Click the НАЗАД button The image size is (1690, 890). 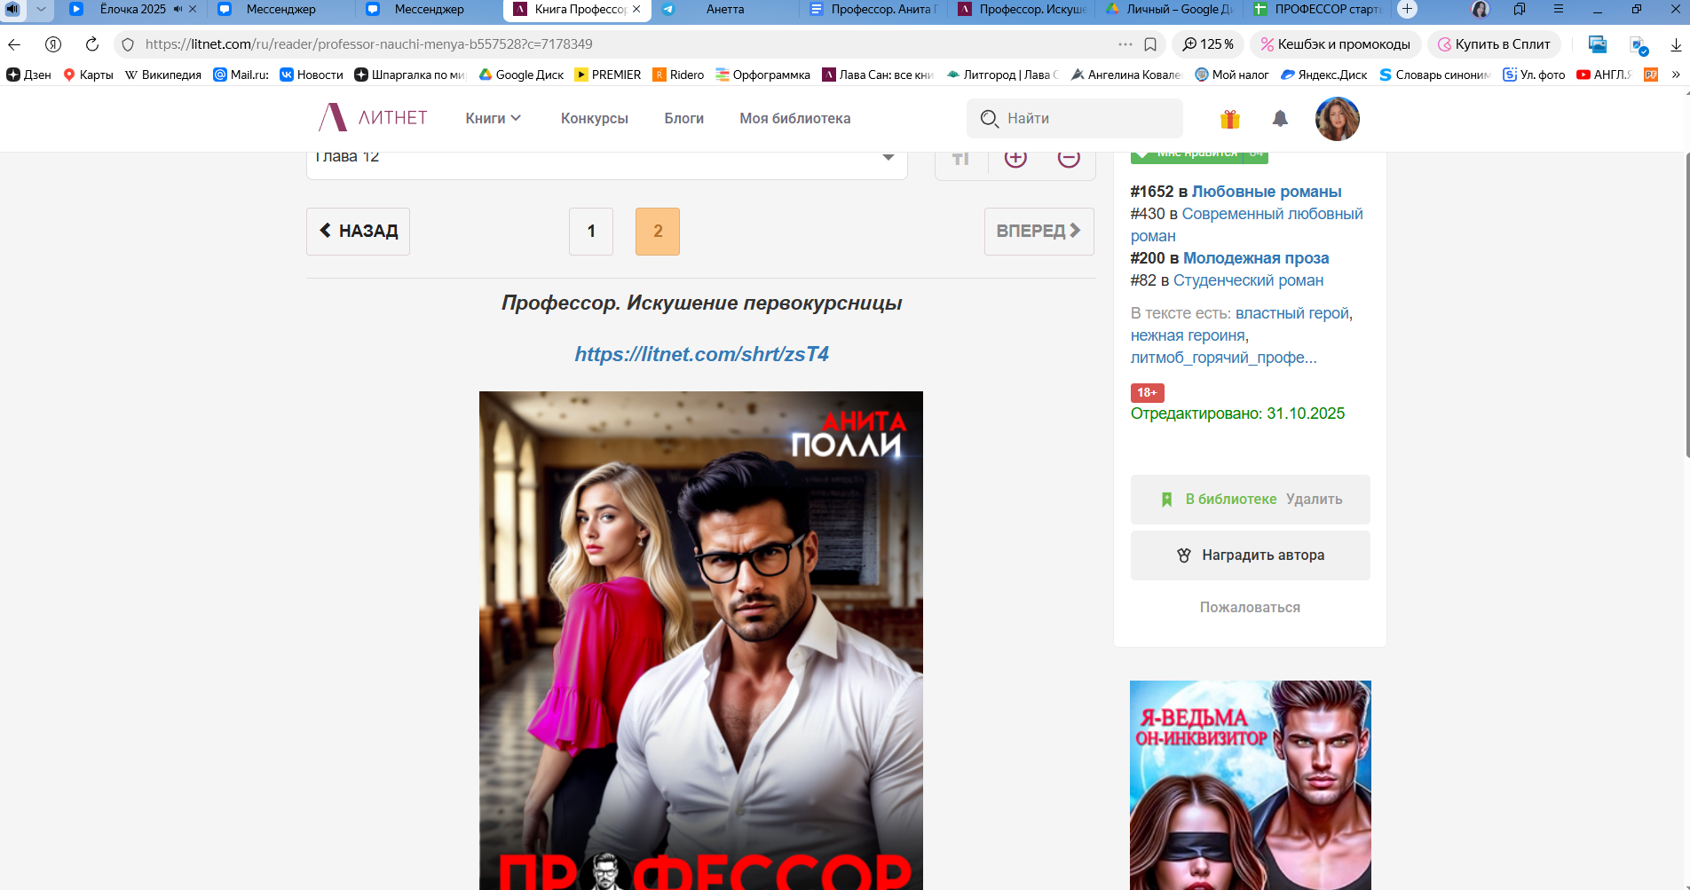point(359,232)
